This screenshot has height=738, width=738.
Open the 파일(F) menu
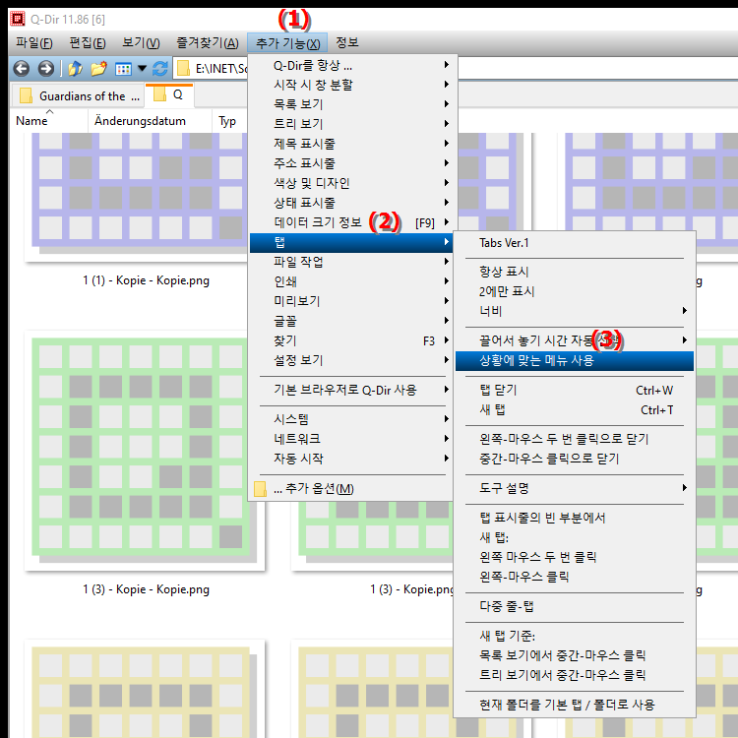coord(33,43)
